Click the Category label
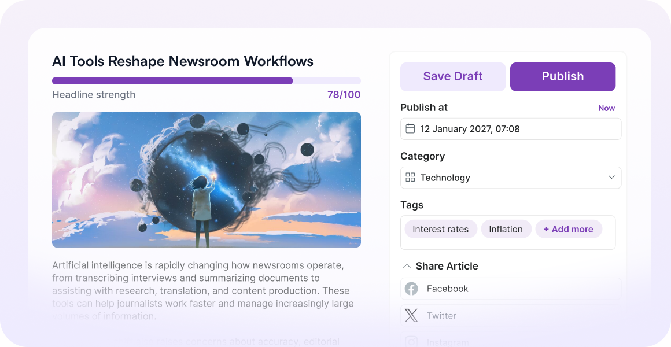Image resolution: width=671 pixels, height=347 pixels. (422, 157)
